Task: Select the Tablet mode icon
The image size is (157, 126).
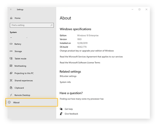Action: [11, 58]
